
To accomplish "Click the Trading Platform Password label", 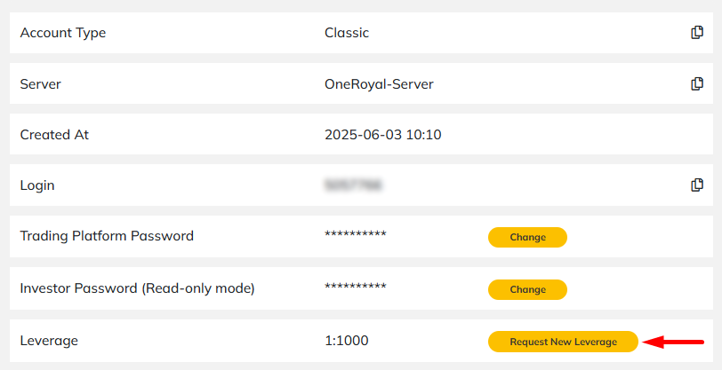I will (107, 236).
